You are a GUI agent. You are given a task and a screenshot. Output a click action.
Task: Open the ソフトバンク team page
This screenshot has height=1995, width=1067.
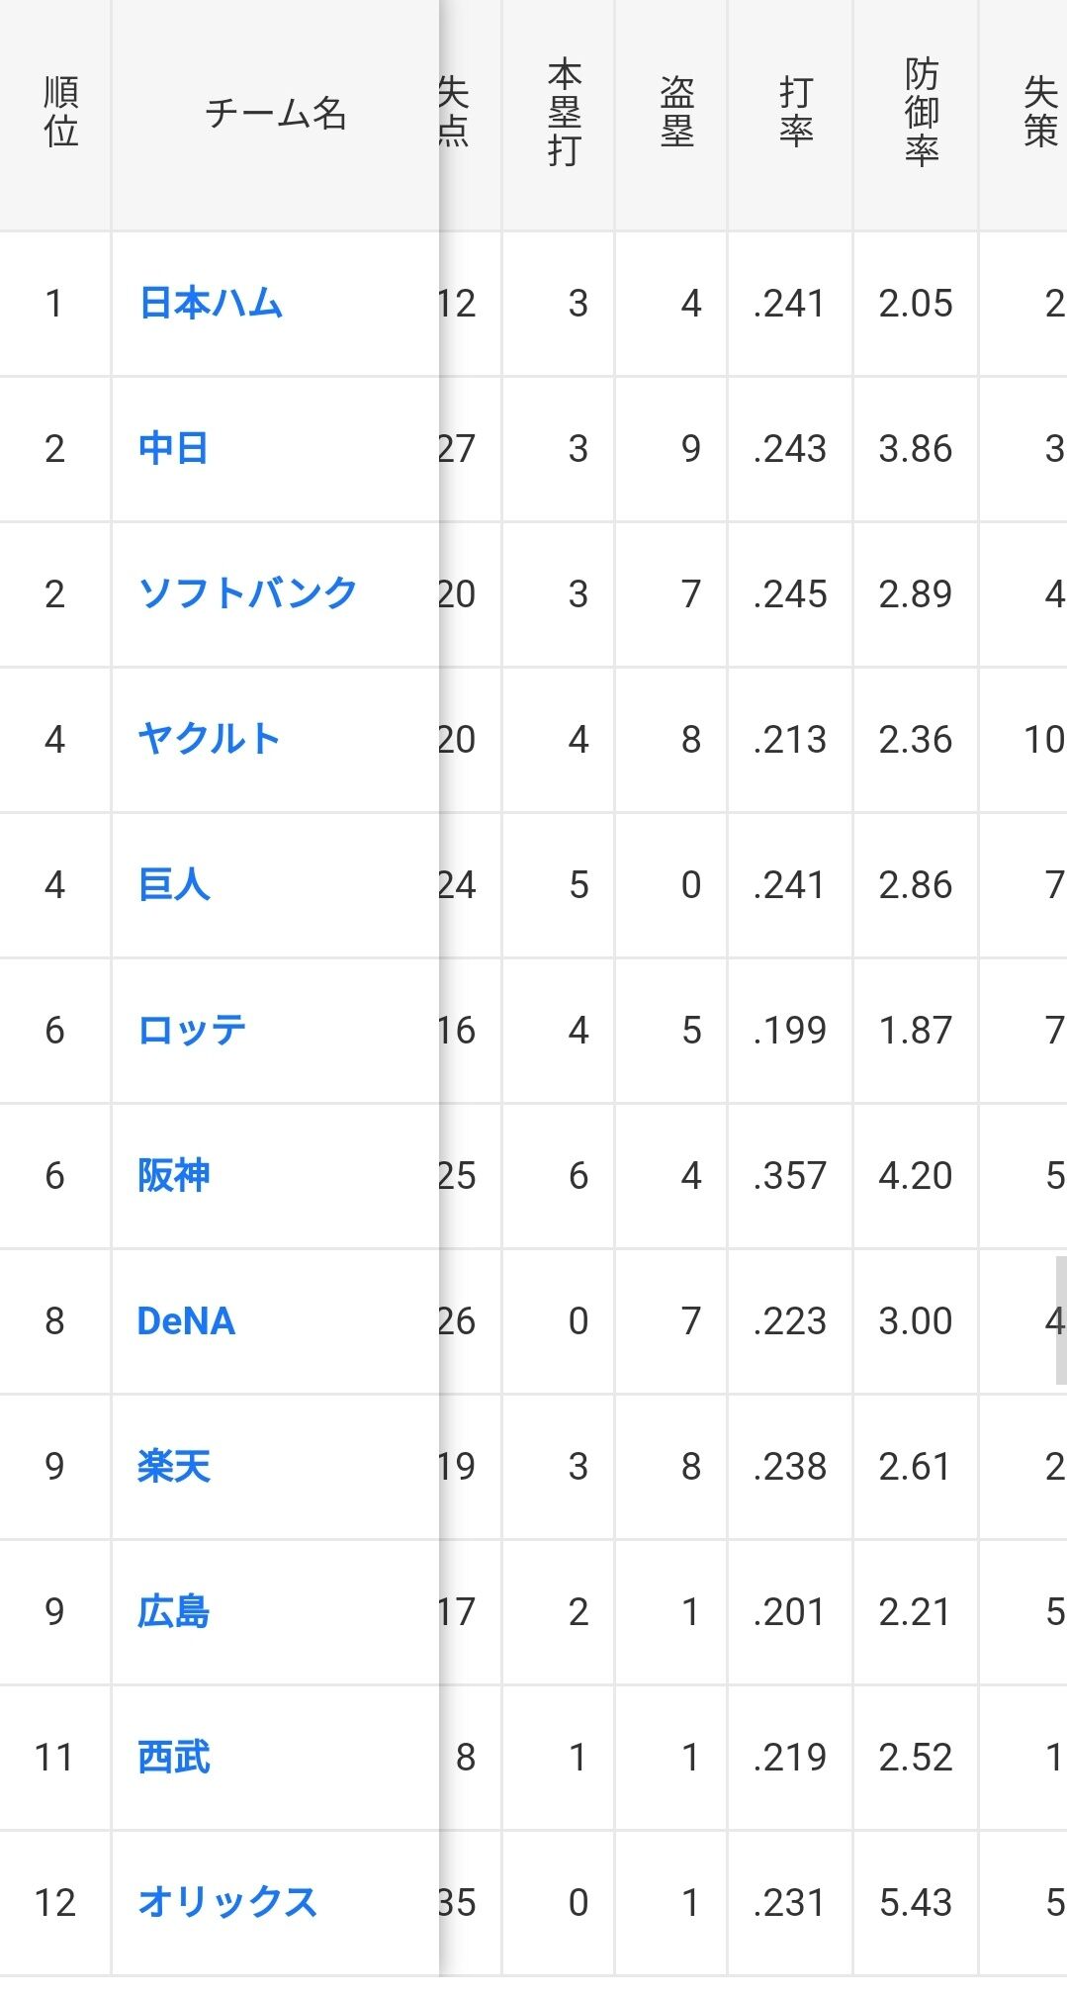coord(247,593)
